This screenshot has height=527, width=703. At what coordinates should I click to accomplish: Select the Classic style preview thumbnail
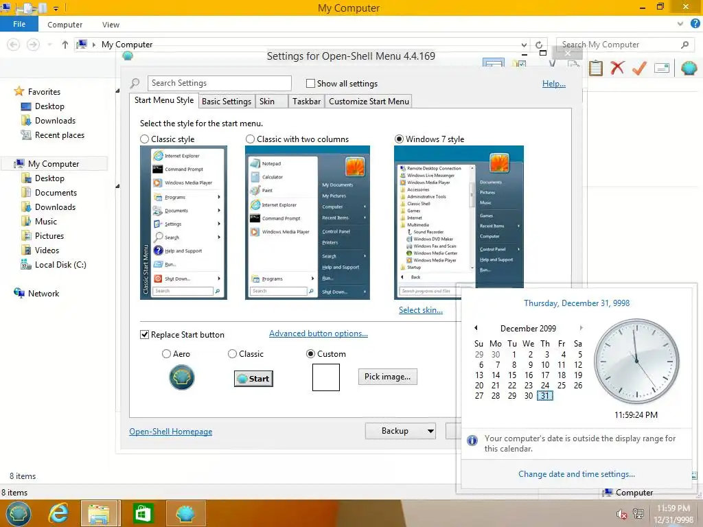tap(183, 222)
